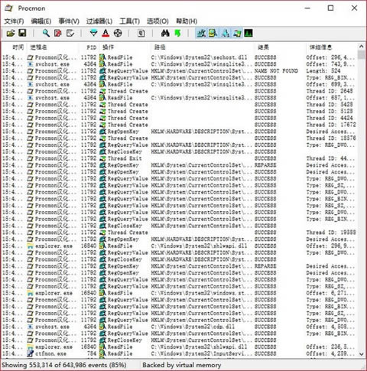Open the 工具(T) menu

[x=130, y=21]
